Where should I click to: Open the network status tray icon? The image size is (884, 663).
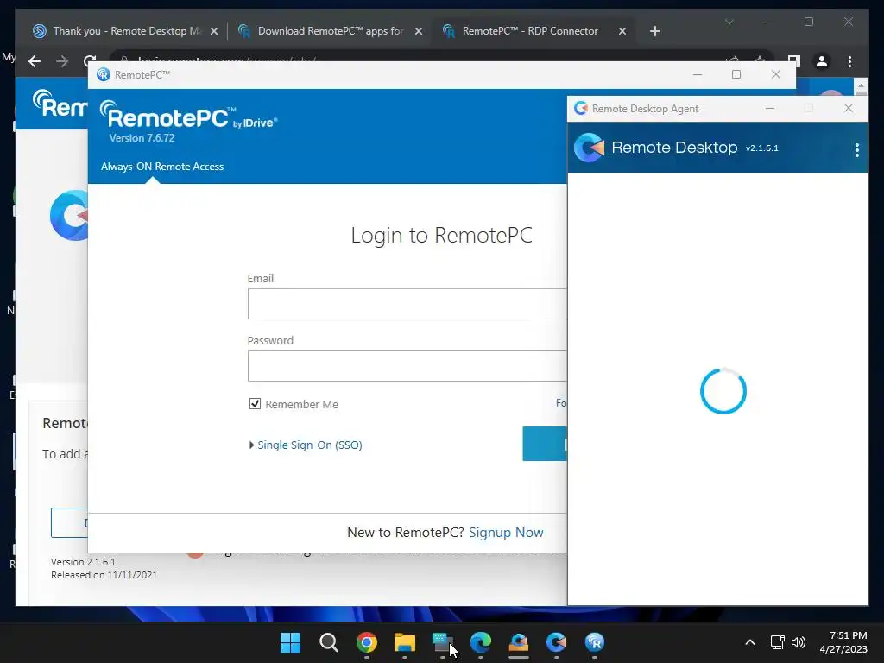click(x=778, y=642)
